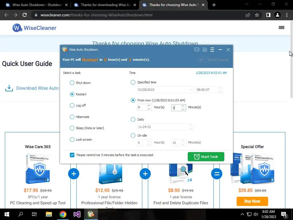The image size is (293, 220).
Task: Click the Wise Auto Shutdown taskbar icon
Action: pos(91,214)
